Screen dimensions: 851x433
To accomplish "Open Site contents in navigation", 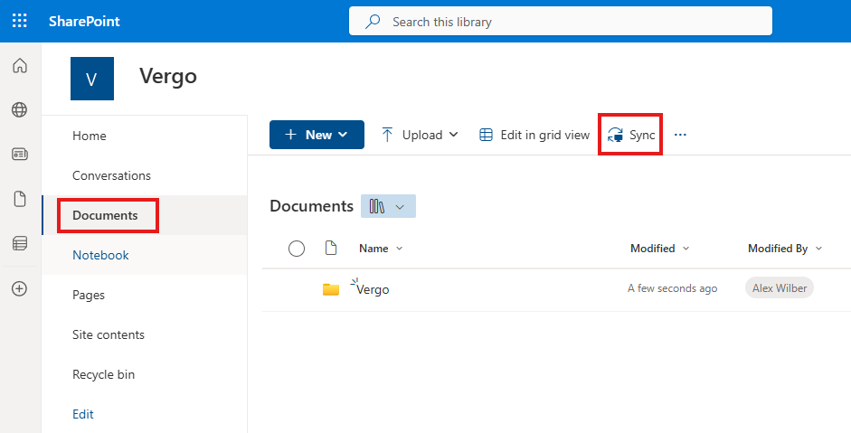I will 109,334.
